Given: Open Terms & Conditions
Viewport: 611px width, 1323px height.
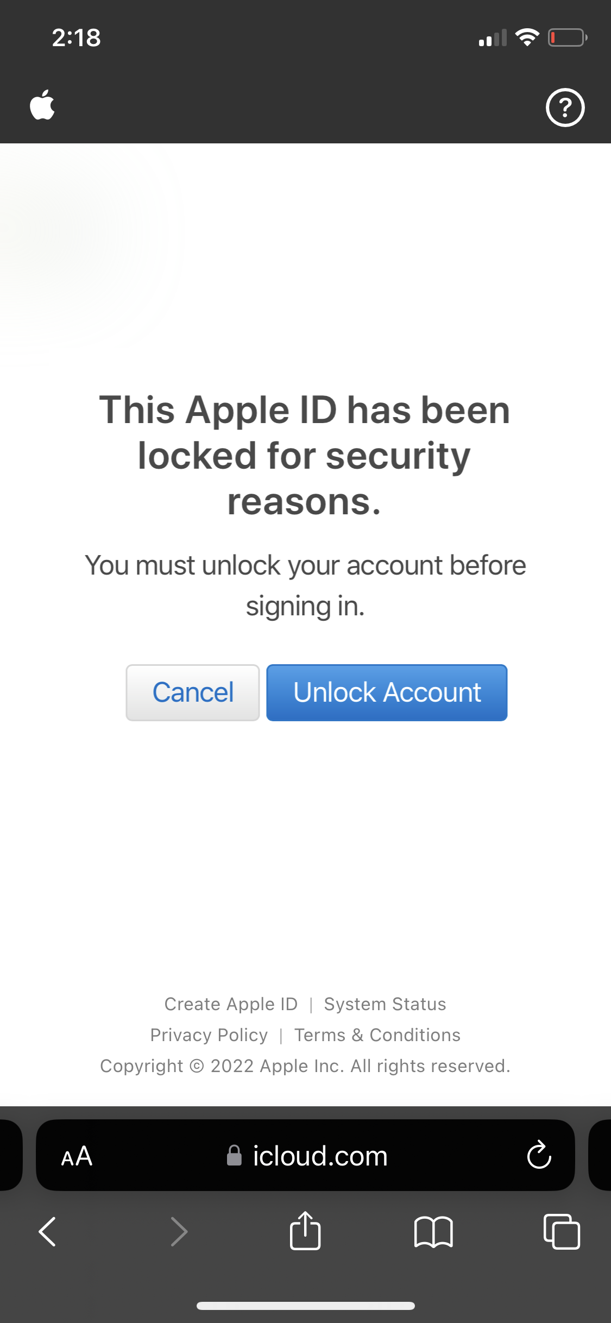Looking at the screenshot, I should tap(377, 1035).
